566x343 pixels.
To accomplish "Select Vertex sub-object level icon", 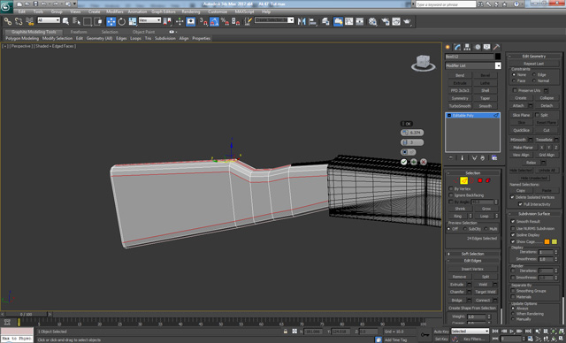I will point(456,180).
